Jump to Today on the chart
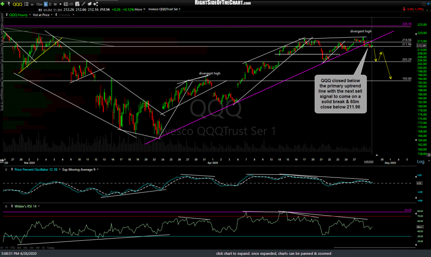The height and width of the screenshot is (257, 431). tap(51, 248)
